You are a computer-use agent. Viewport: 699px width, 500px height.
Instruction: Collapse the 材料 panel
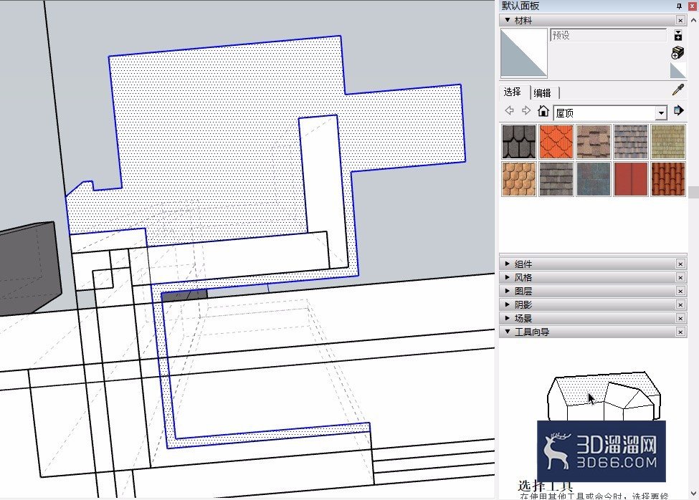click(x=508, y=20)
